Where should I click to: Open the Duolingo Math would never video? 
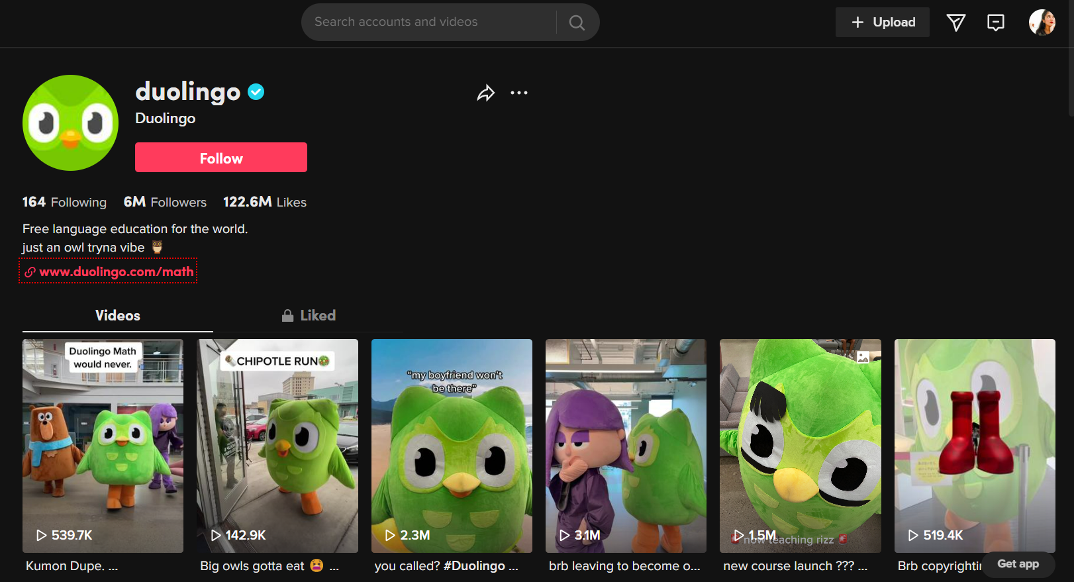(103, 446)
